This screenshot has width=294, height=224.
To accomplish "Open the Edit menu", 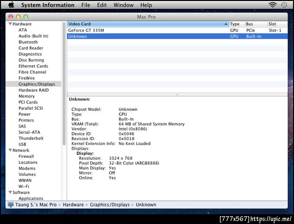I will 102,5.
